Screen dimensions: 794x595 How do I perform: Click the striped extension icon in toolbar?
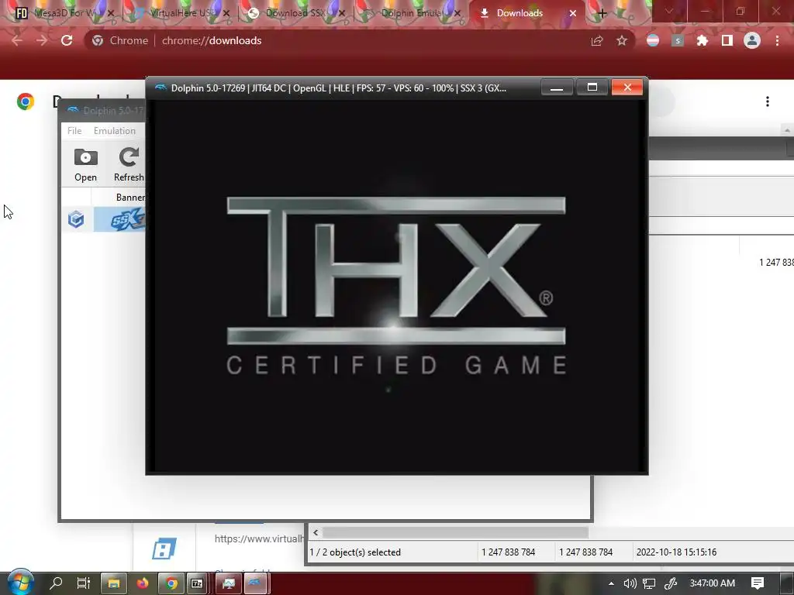(653, 40)
